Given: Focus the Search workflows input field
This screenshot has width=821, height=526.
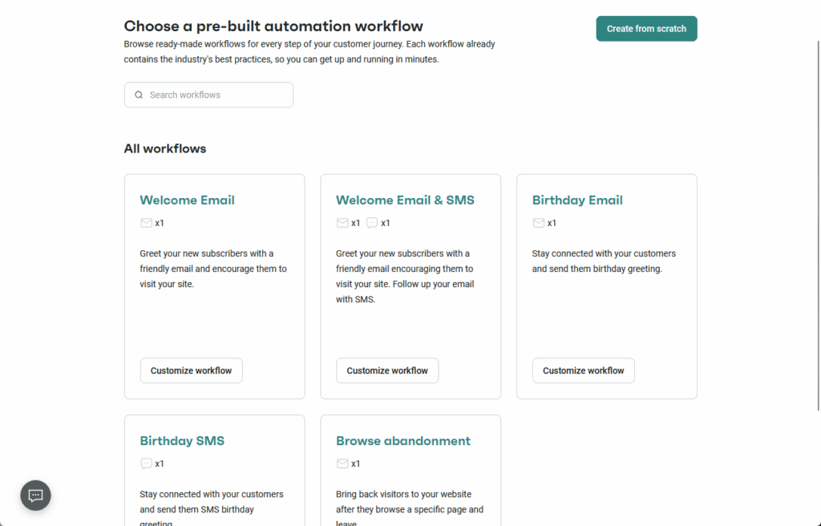Looking at the screenshot, I should click(209, 95).
